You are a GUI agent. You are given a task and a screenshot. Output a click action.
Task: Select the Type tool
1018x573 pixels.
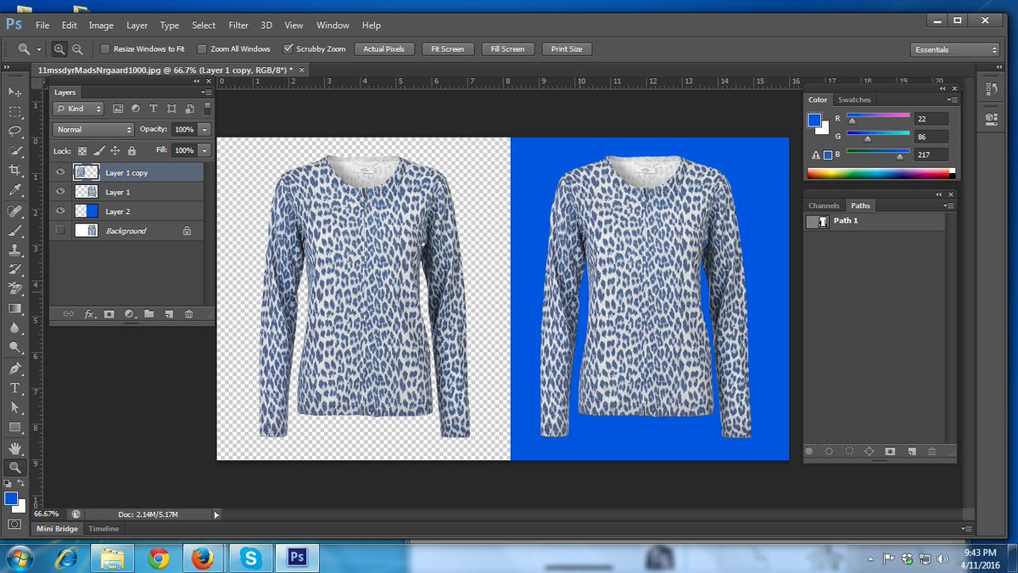coord(14,388)
